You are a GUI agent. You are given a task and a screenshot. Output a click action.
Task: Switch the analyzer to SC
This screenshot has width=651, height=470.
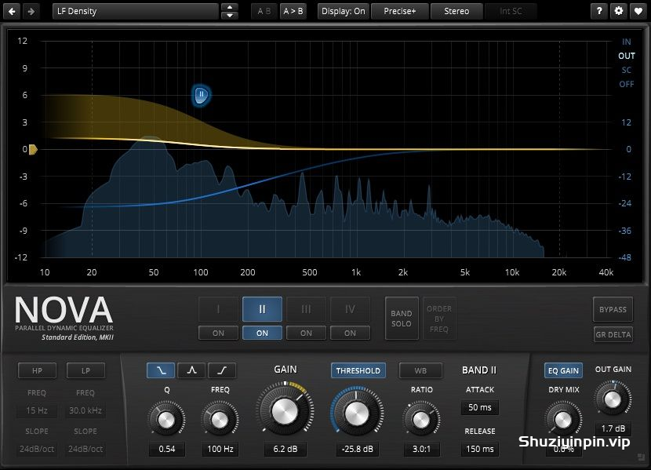626,70
